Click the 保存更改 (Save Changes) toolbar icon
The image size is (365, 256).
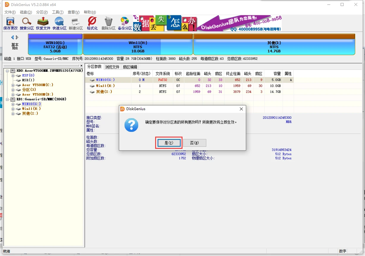(x=10, y=23)
